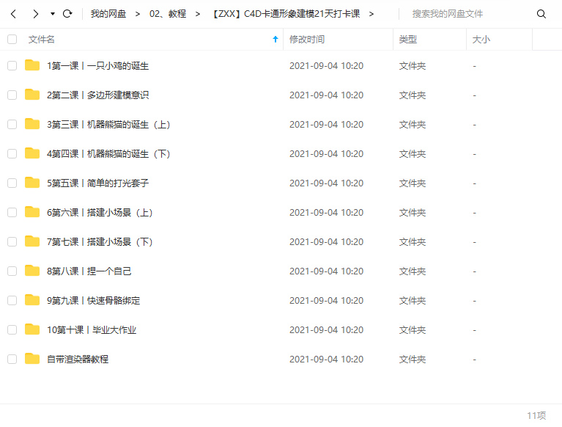The width and height of the screenshot is (562, 427).
Task: Go to 我的网盘 in breadcrumb
Action: click(x=108, y=14)
